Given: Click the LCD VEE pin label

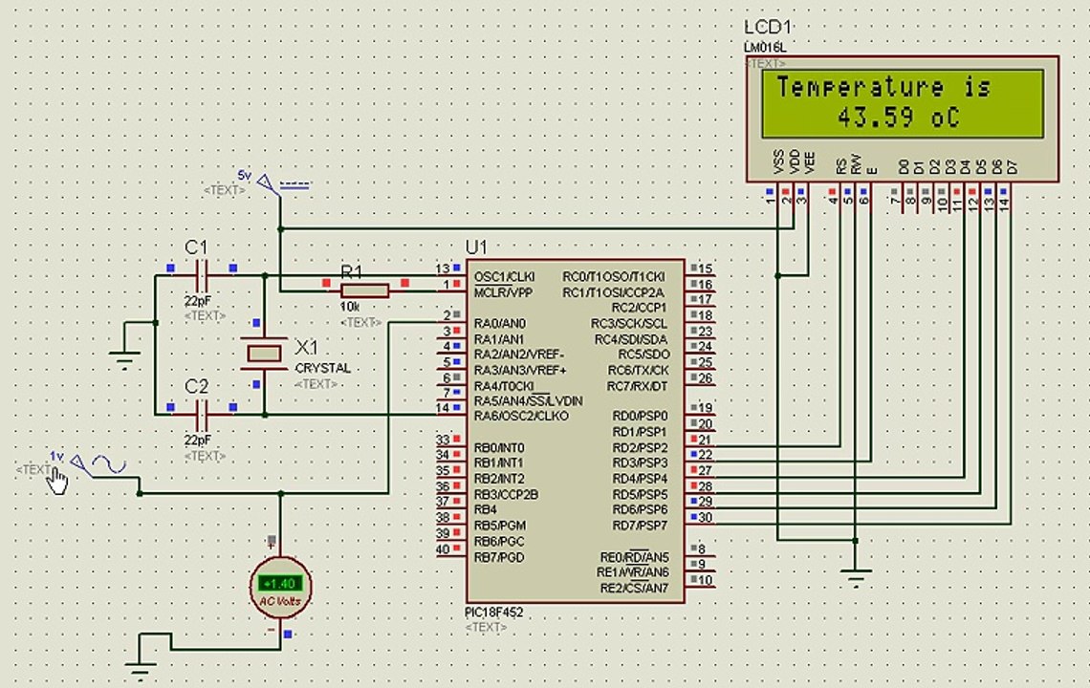Looking at the screenshot, I should [x=809, y=161].
